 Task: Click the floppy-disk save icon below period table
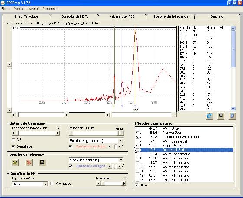[x=221, y=116]
